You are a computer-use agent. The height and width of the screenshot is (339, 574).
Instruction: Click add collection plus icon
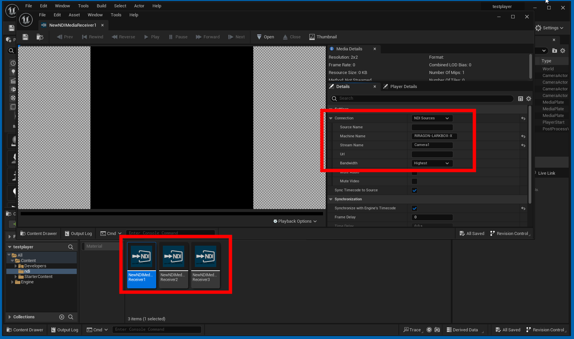[x=62, y=317]
